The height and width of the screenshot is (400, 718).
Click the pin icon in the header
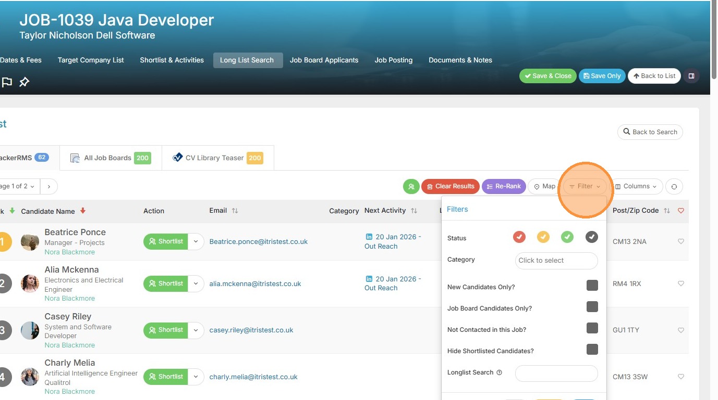click(24, 82)
